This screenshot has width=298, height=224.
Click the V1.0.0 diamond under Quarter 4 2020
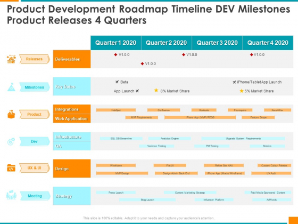coord(251,54)
